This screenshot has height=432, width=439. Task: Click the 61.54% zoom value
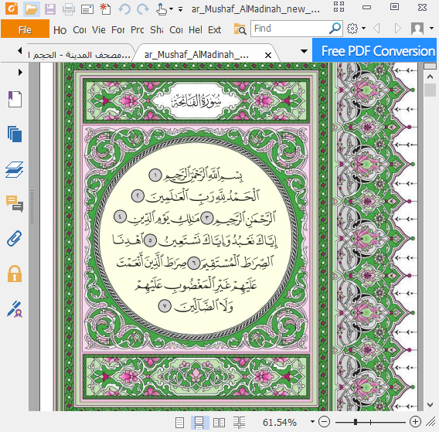[280, 422]
